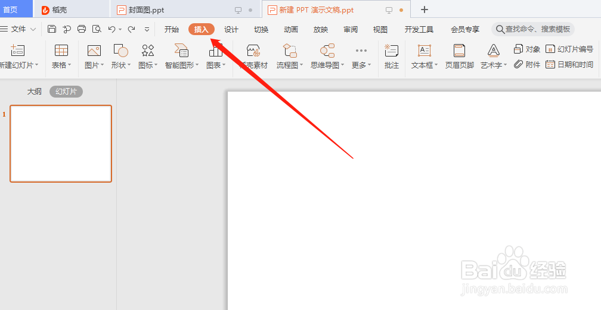Click the Print icon in quick access toolbar

82,29
